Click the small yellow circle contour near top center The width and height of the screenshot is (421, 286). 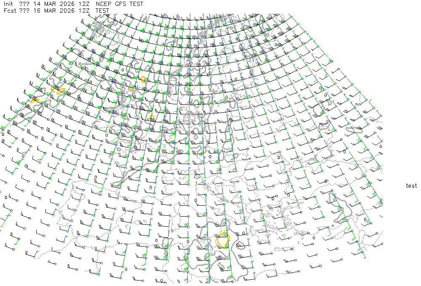coord(144,79)
